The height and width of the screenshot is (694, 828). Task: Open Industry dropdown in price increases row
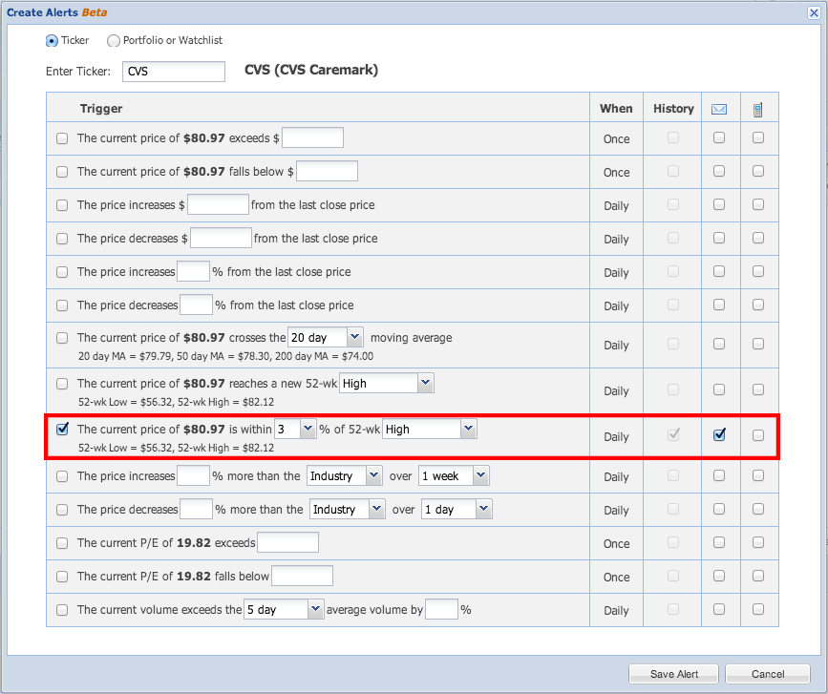(x=344, y=475)
